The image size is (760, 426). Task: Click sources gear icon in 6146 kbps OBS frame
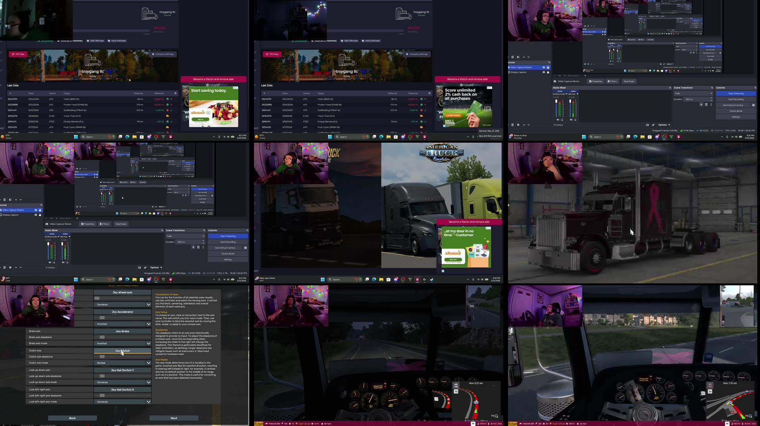518,125
